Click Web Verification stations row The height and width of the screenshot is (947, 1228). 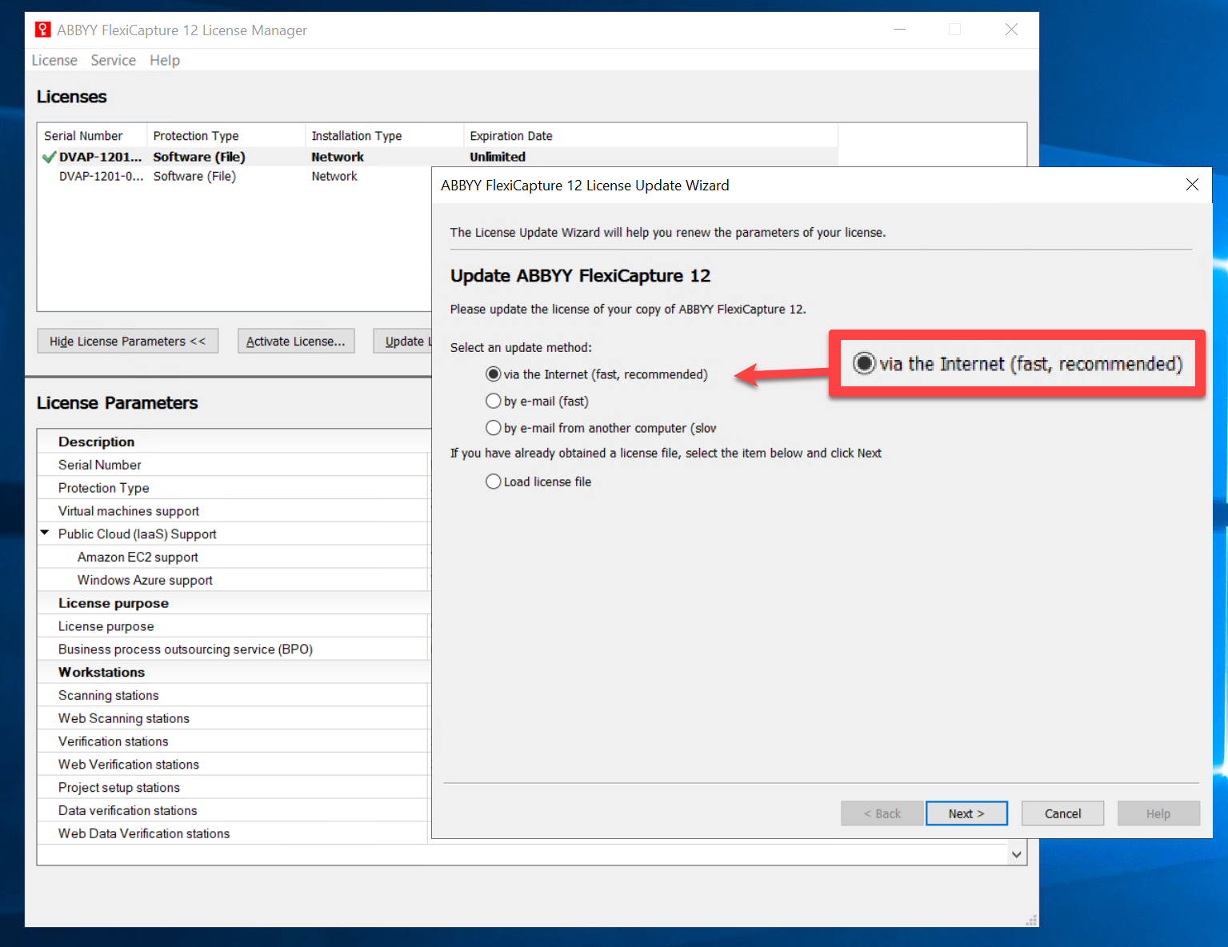233,765
